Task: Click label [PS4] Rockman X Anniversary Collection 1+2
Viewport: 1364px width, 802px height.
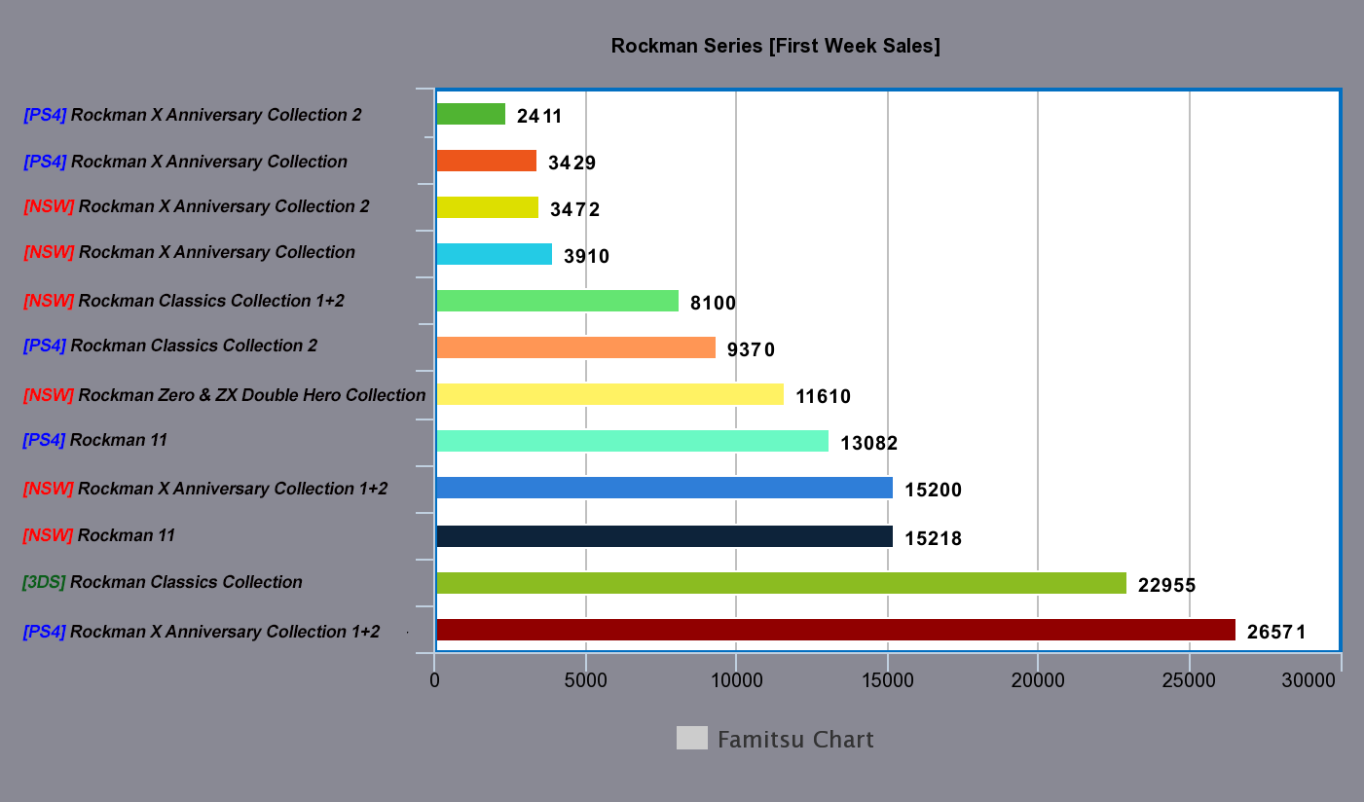Action: [202, 632]
